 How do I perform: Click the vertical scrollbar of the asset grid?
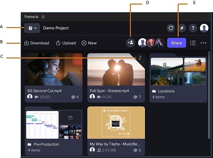point(209,95)
